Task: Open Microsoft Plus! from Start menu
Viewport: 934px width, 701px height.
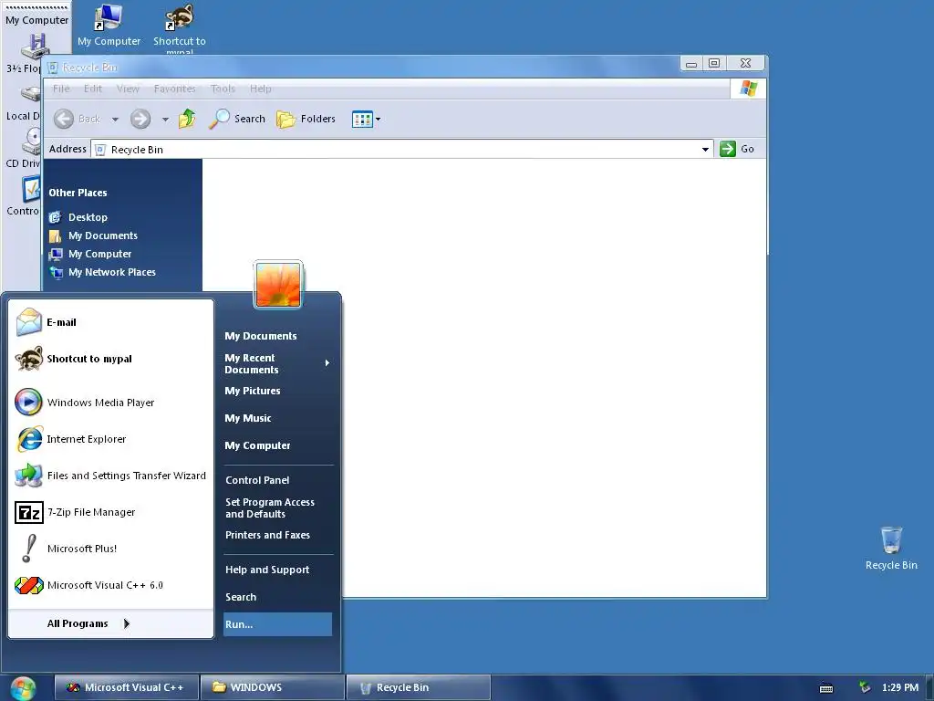Action: click(x=110, y=549)
